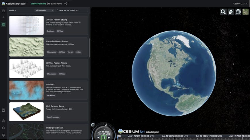Screen dimensions: 250x140
Task: Open the documentation book icon in the sidebar
Action: pos(3,110)
